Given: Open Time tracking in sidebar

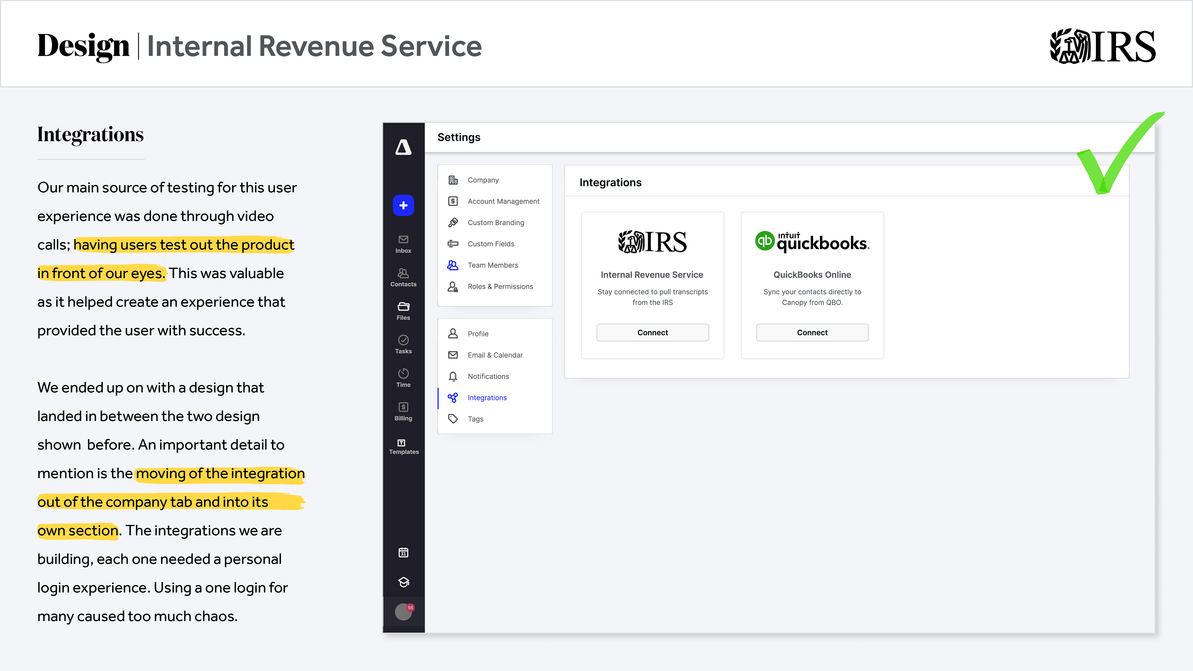Looking at the screenshot, I should (403, 378).
